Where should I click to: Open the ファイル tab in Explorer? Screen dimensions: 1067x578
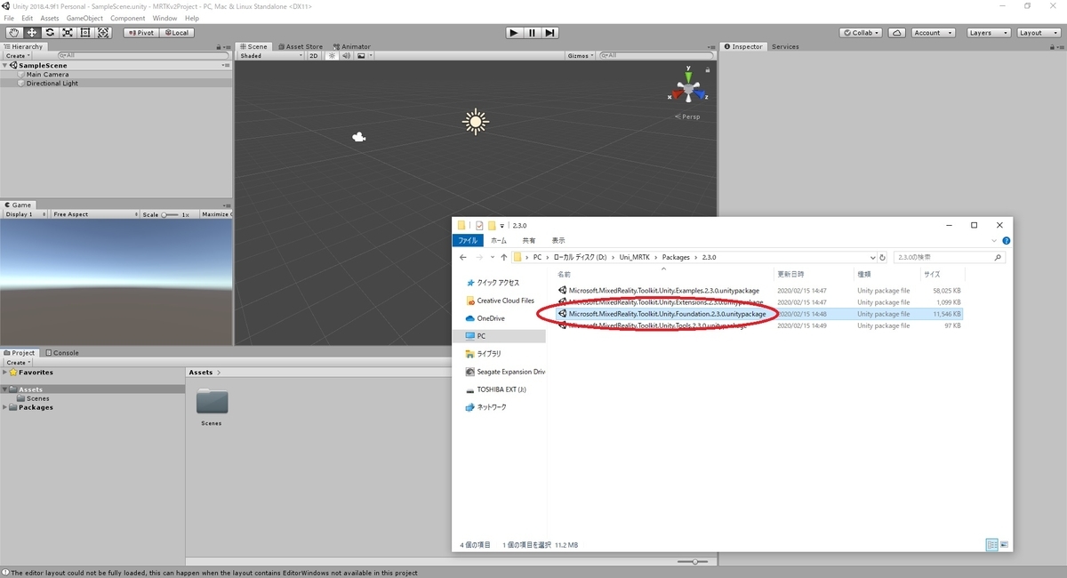coord(468,240)
